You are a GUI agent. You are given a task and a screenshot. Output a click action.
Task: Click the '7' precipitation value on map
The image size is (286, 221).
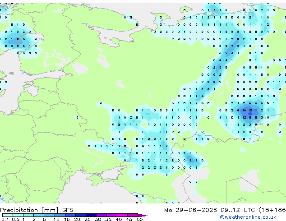pos(232,46)
